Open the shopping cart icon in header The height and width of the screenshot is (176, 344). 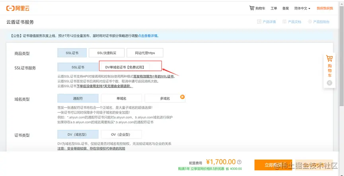[x=252, y=8]
